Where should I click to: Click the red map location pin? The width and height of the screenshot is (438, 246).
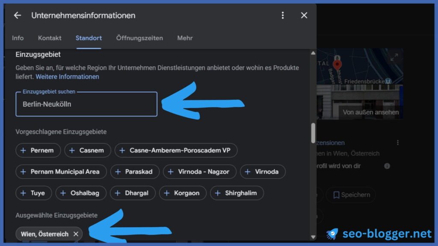point(337,64)
